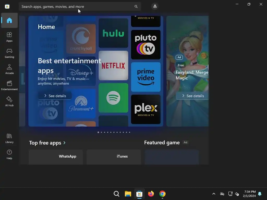Click the Hulu app tile
This screenshot has height=200, width=267.
pyautogui.click(x=113, y=33)
